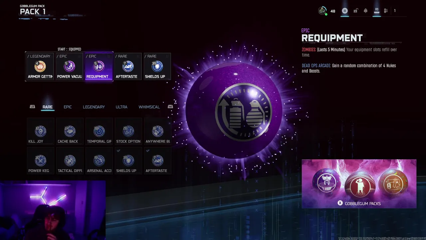426x240 pixels.
Task: Click the player level number 48
Action: pos(333,11)
